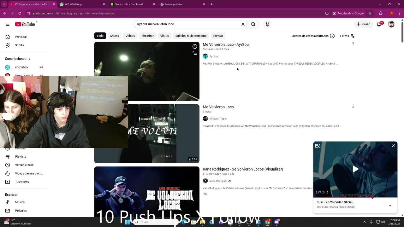Seek in the miniplayer progress bar

coord(355,197)
